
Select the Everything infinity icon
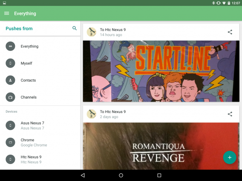tap(10, 46)
